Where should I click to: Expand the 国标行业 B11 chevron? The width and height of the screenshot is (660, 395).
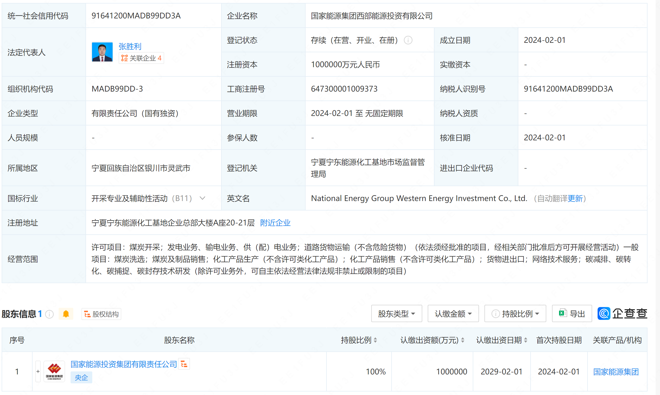[202, 198]
